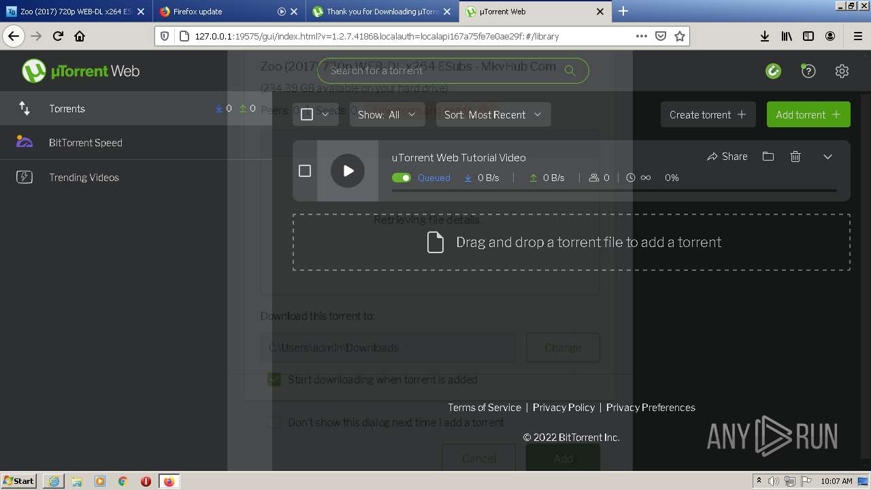871x490 pixels.
Task: Click the magnifier search icon
Action: click(x=570, y=70)
